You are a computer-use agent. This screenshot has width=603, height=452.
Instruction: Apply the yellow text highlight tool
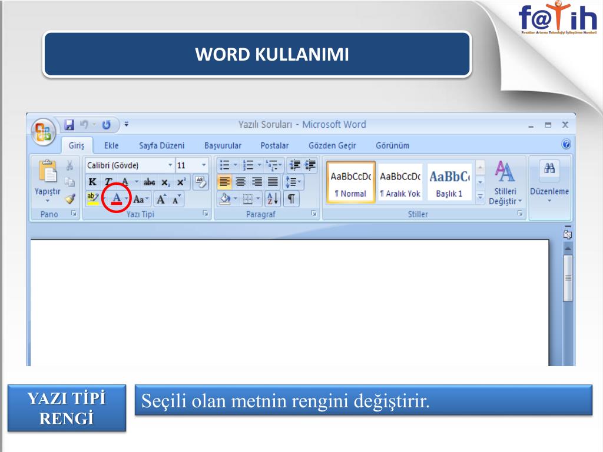click(x=92, y=199)
